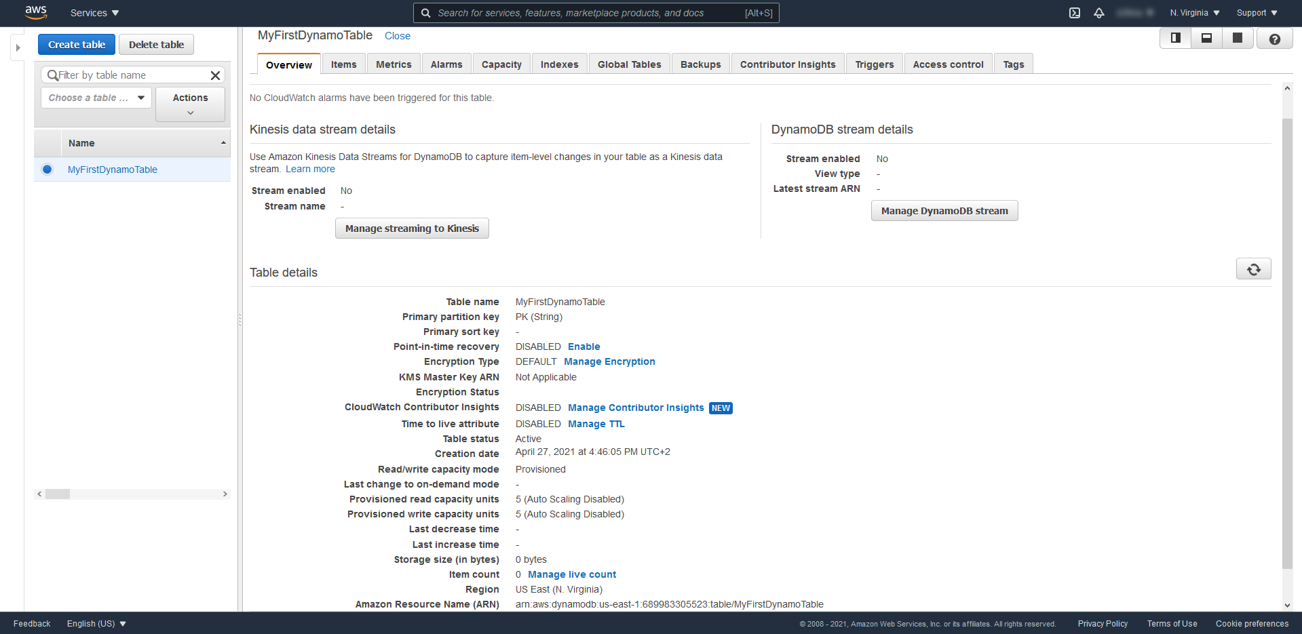
Task: Click the scroll down arrow of details pane
Action: pyautogui.click(x=1287, y=606)
